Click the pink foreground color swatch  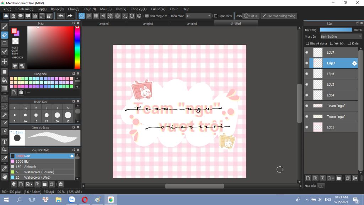point(14,31)
